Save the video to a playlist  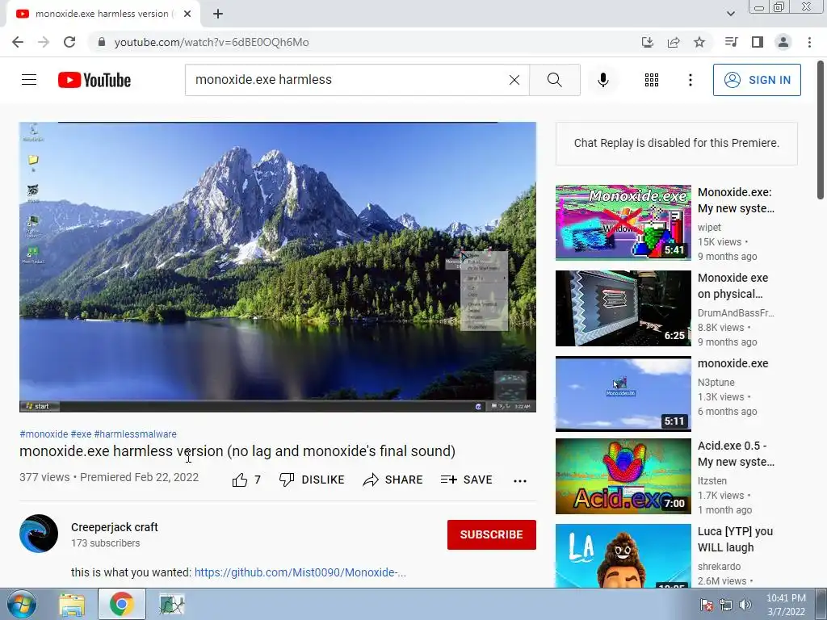[x=466, y=480]
